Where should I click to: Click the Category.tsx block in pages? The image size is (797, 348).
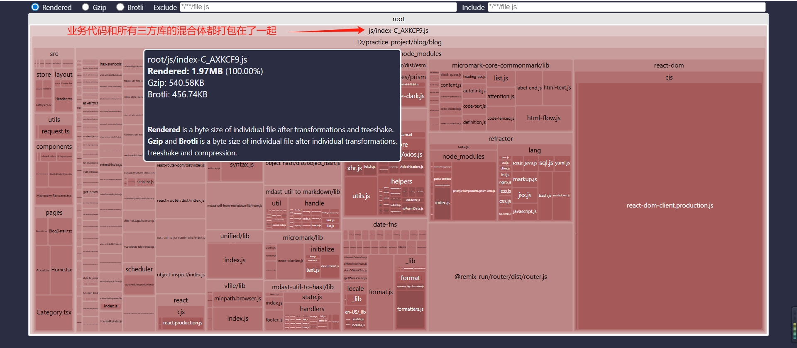point(54,312)
